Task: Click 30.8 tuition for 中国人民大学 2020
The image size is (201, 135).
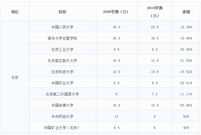Action: [117, 27]
